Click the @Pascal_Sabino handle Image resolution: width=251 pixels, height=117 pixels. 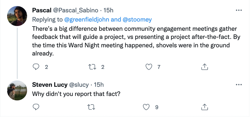75,10
